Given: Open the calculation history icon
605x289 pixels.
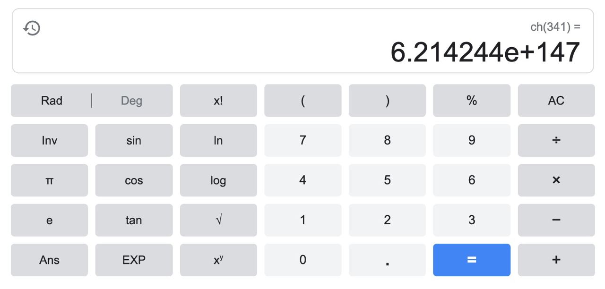Looking at the screenshot, I should (x=32, y=28).
